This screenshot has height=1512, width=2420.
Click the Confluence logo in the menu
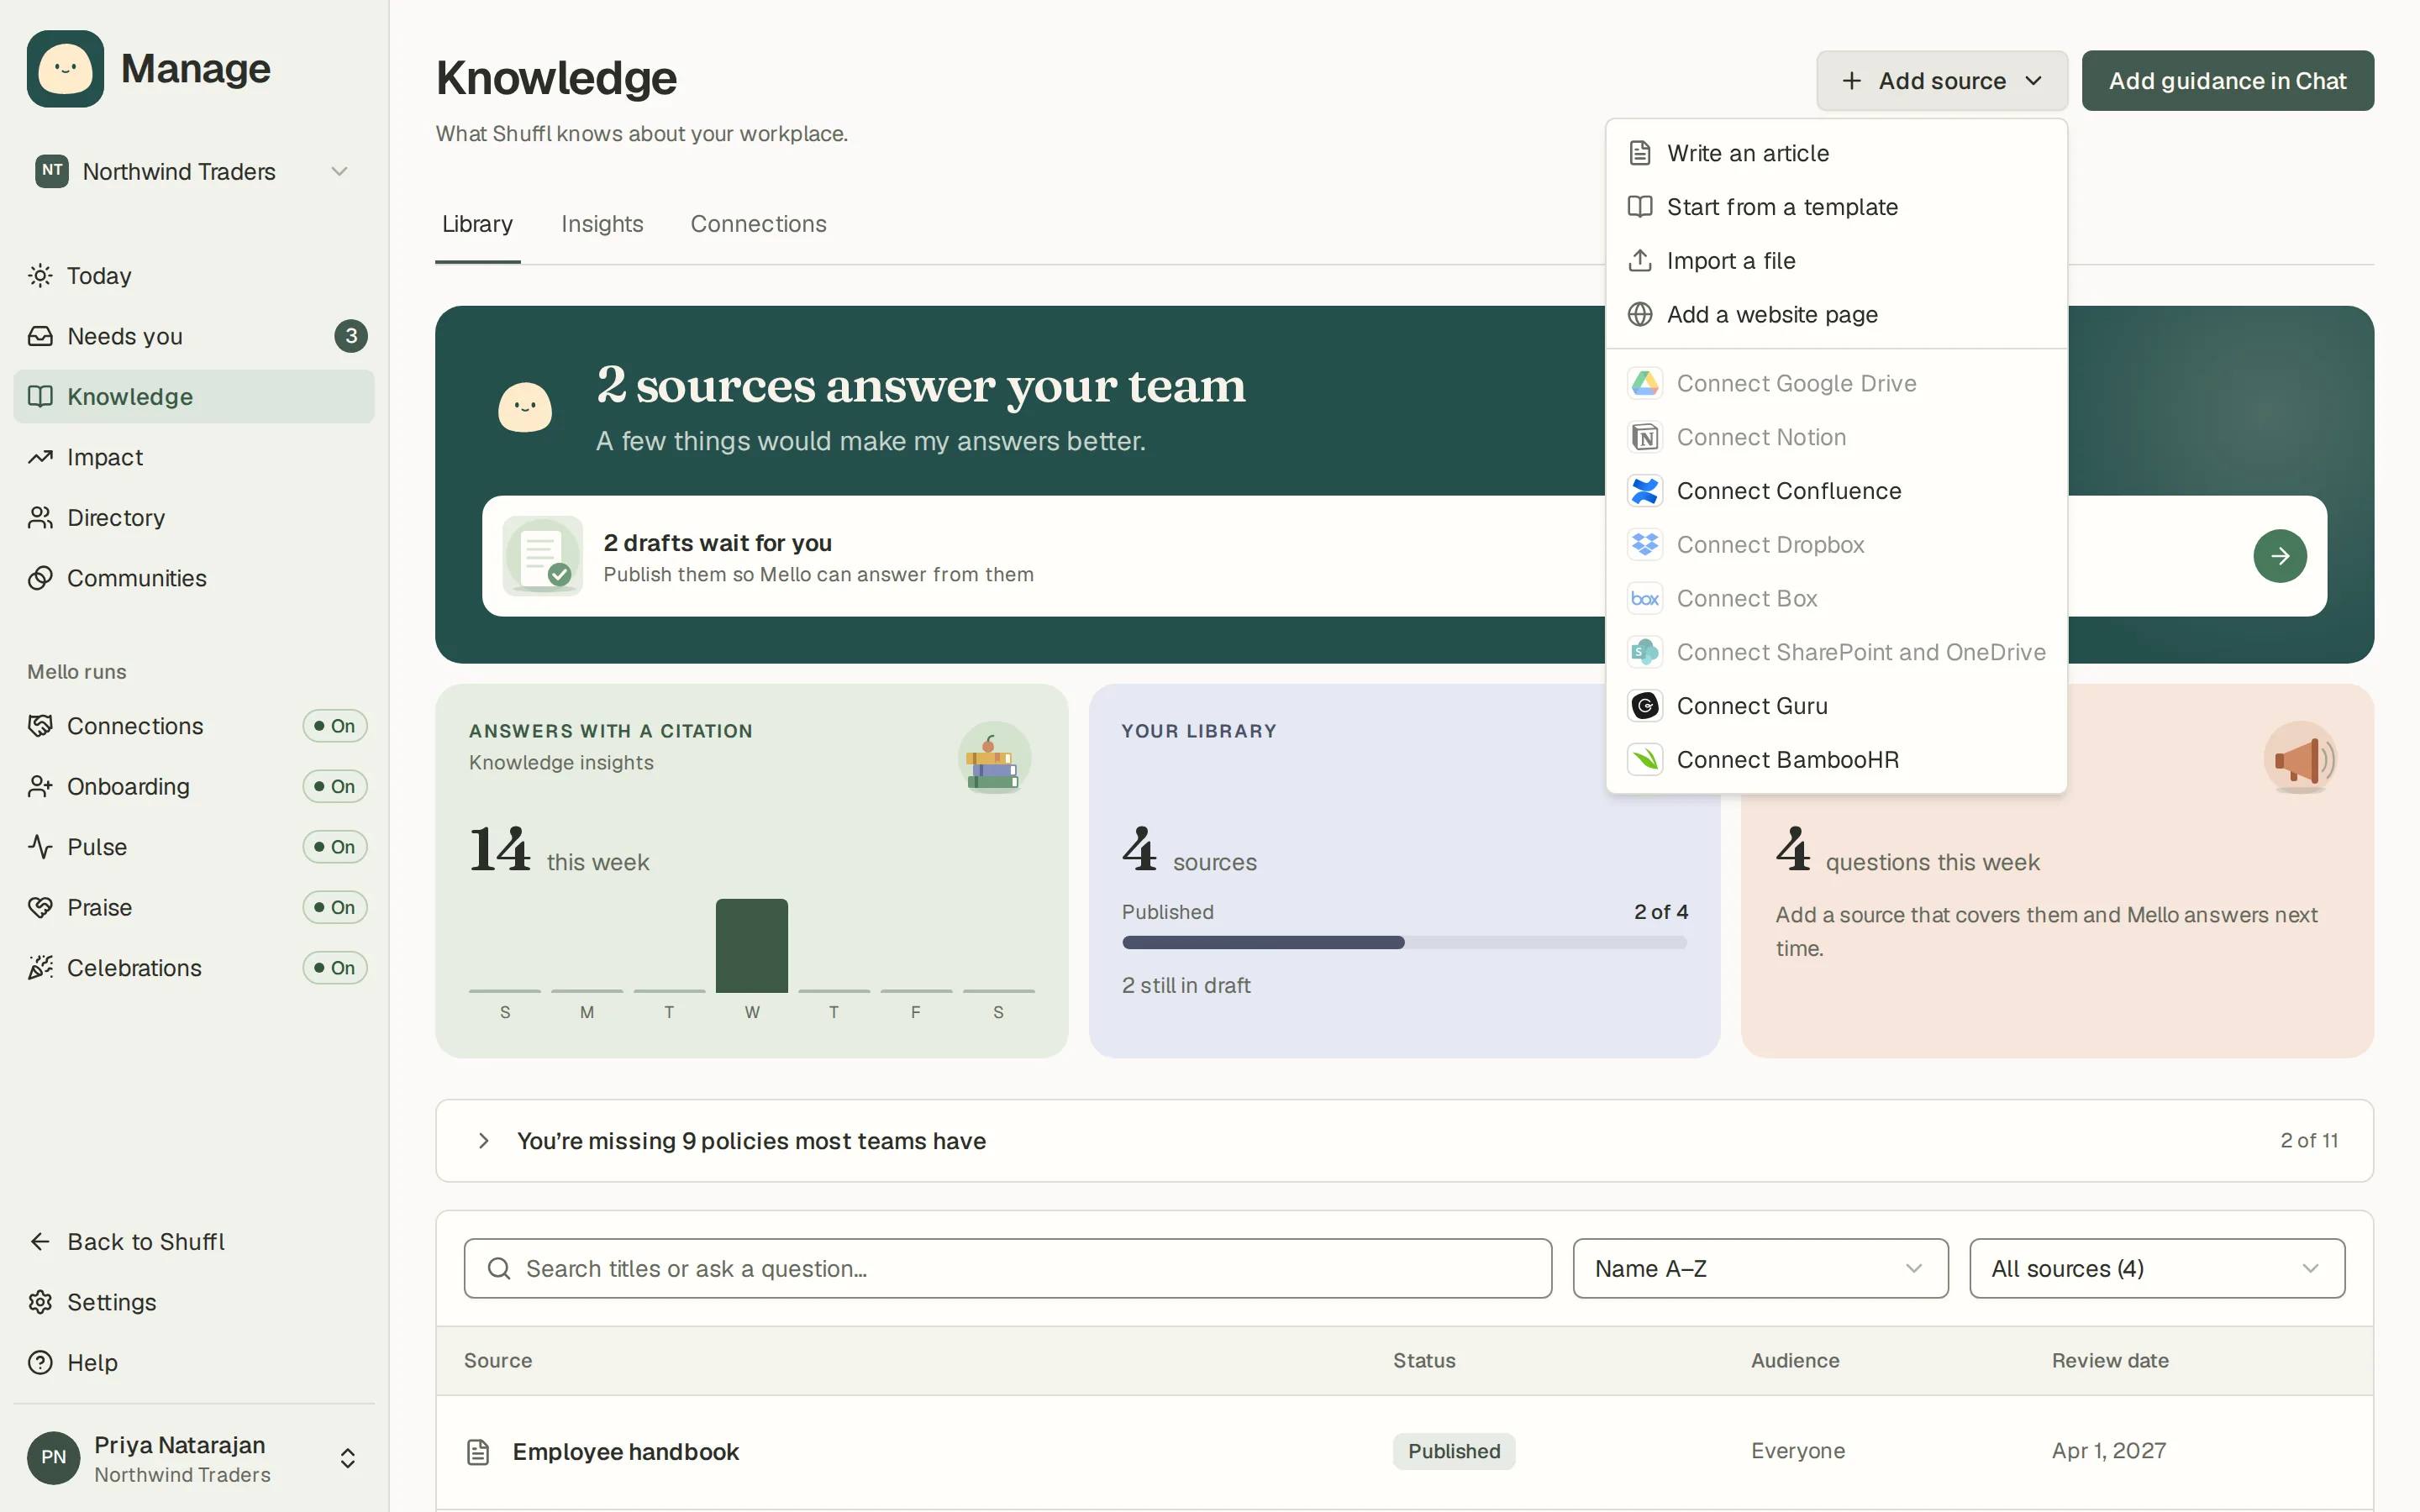coord(1645,491)
